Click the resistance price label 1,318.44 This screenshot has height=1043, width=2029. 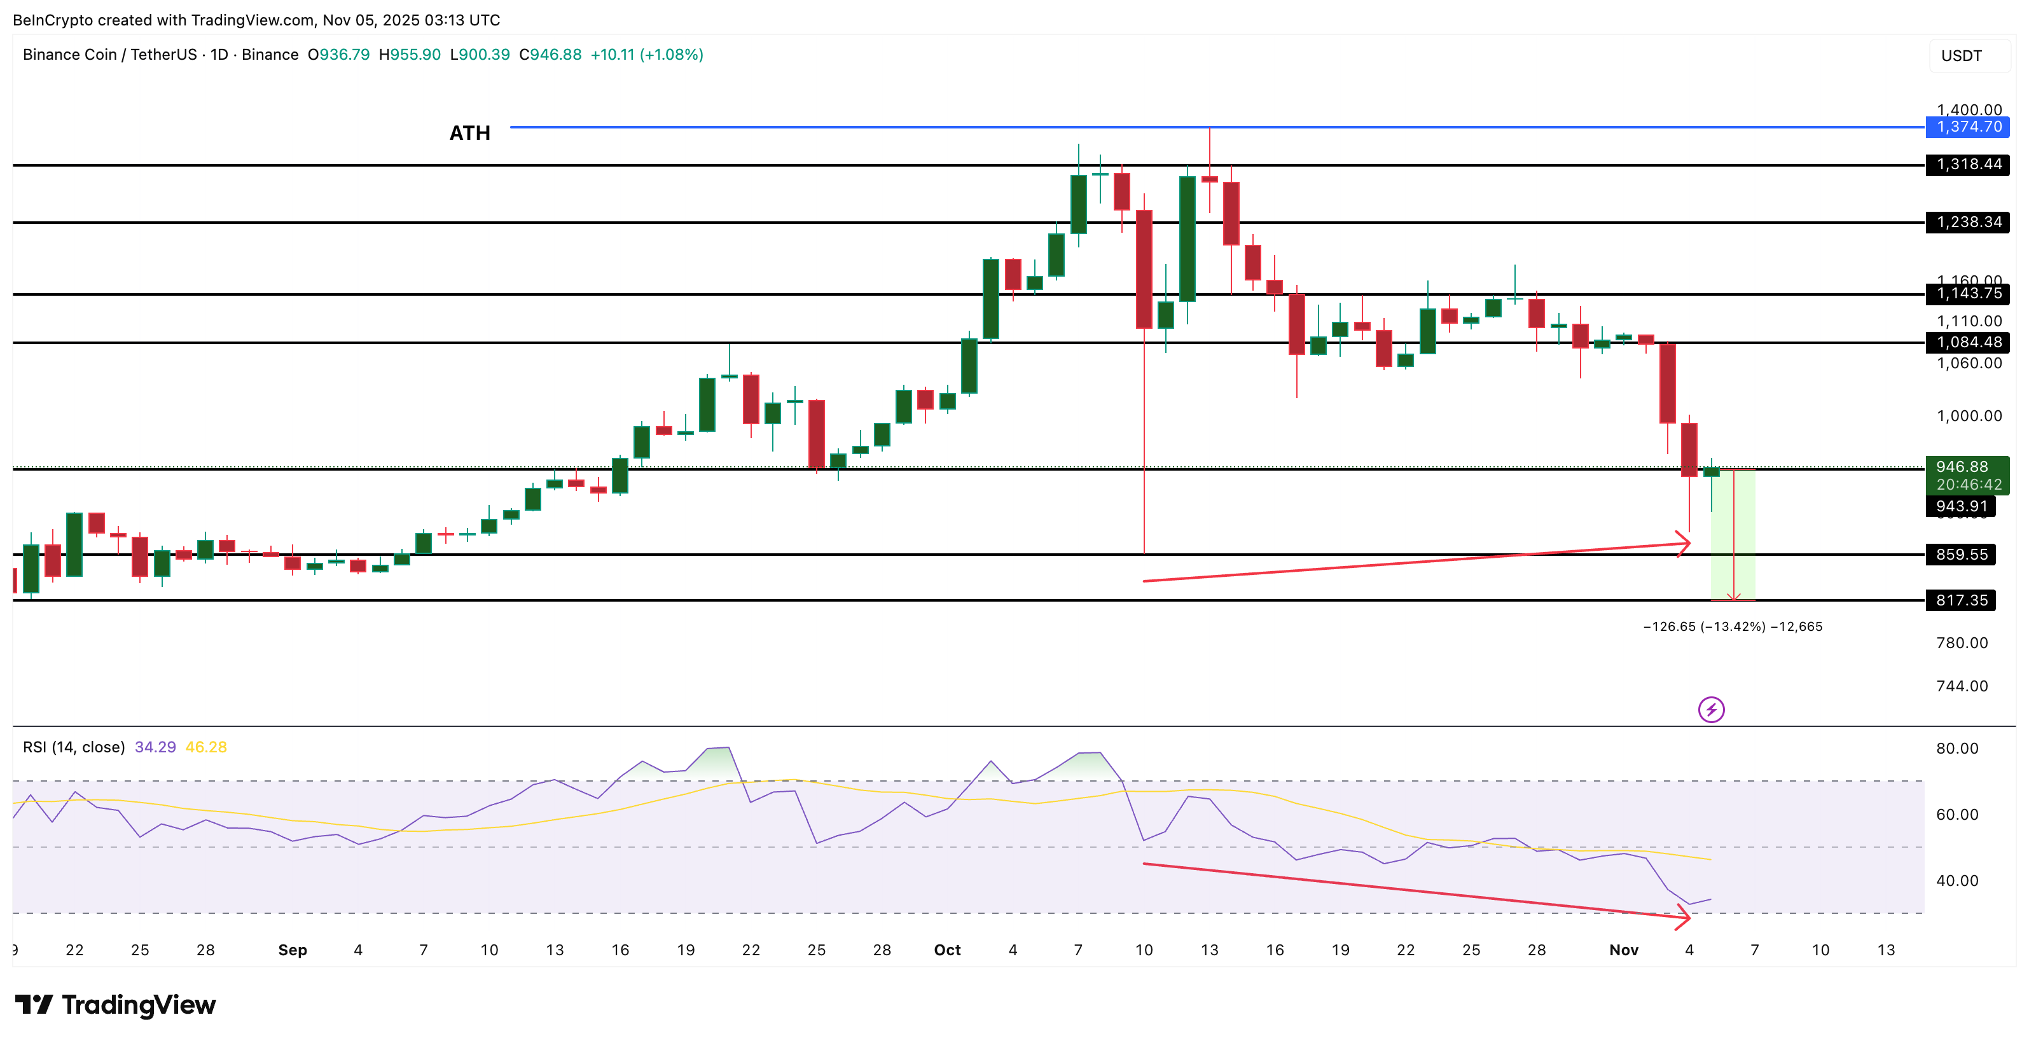[x=1969, y=165]
